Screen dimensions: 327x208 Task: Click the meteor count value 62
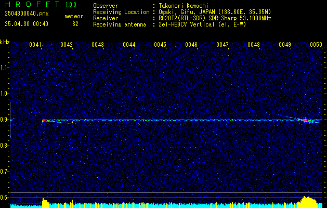pos(75,24)
